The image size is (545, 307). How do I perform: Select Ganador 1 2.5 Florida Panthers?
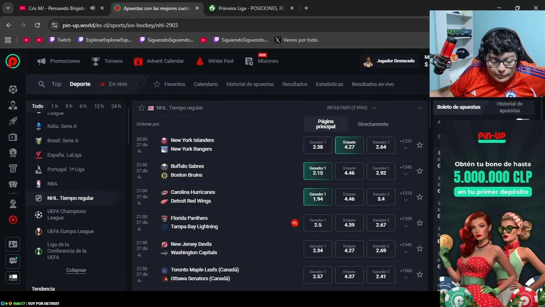(x=318, y=223)
